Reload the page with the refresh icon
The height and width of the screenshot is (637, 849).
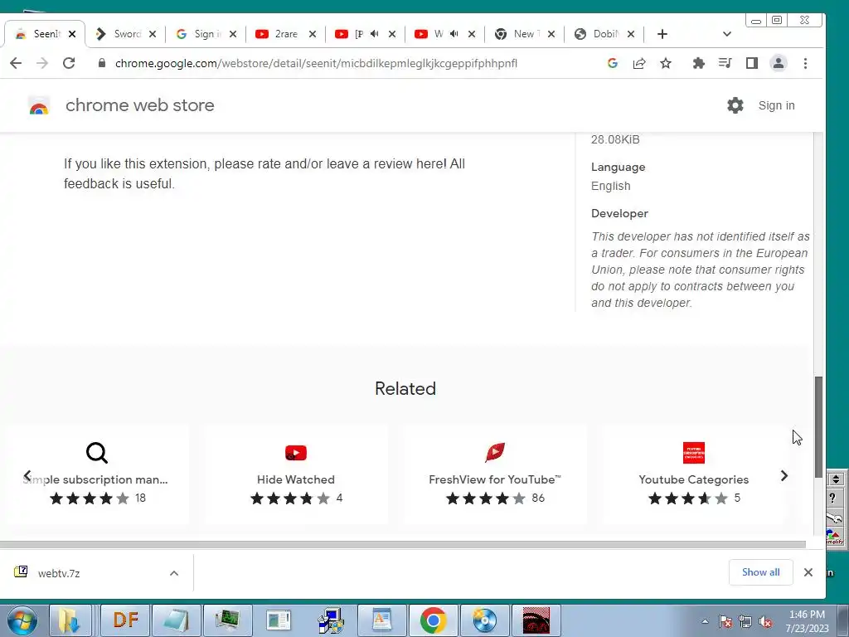coord(69,63)
